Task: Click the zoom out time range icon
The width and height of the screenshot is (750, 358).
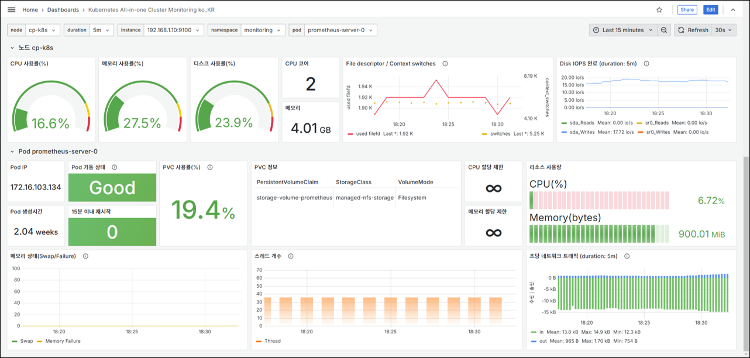Action: coord(664,30)
